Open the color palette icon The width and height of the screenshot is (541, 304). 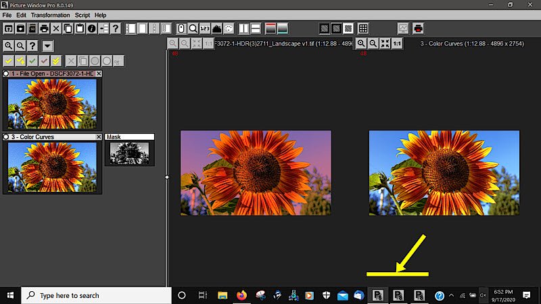(x=229, y=28)
